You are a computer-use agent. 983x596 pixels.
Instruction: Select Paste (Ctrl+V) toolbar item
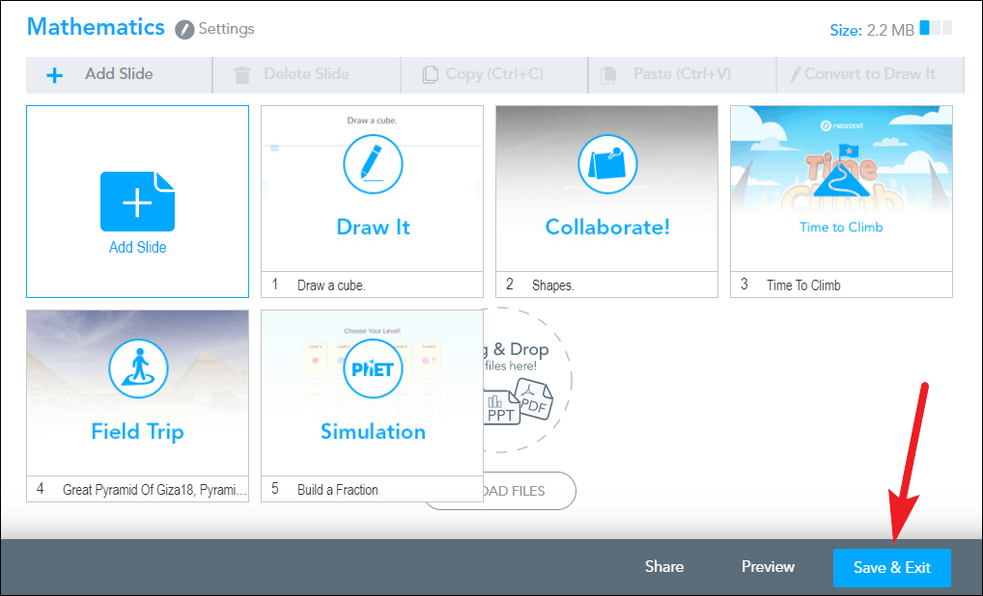click(x=682, y=74)
